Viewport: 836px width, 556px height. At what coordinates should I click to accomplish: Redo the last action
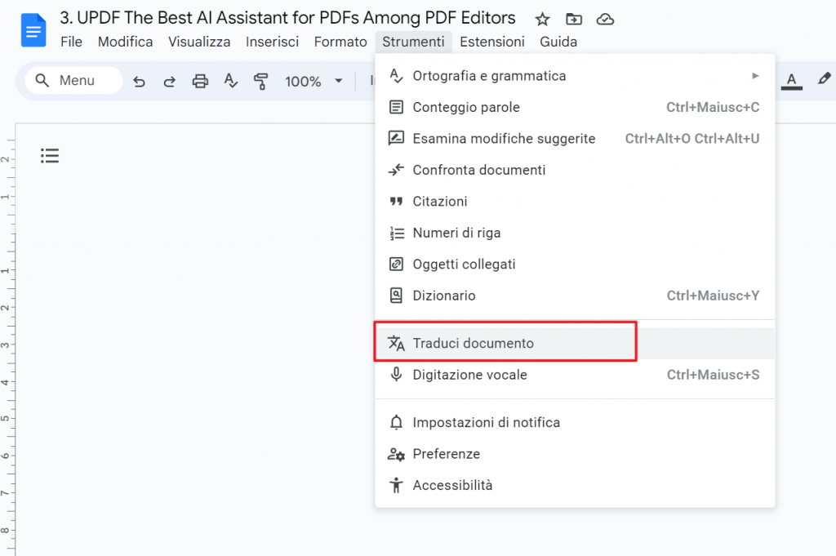point(169,81)
